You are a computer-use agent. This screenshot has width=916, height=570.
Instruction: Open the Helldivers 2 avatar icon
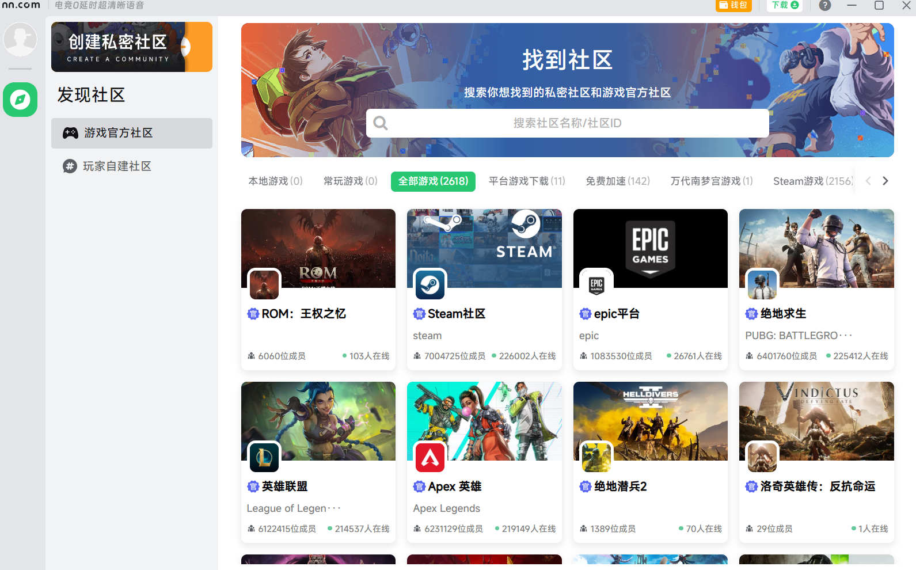point(596,457)
